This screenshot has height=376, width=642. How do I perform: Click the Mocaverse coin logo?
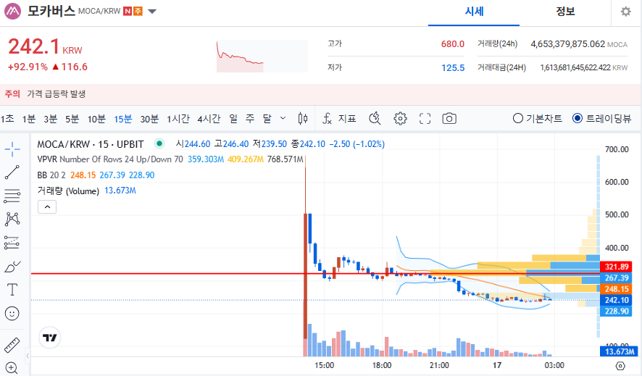(13, 12)
